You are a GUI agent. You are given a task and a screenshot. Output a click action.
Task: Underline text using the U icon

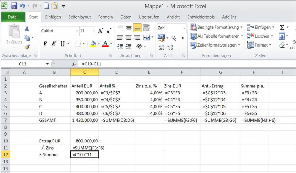(x=62, y=44)
